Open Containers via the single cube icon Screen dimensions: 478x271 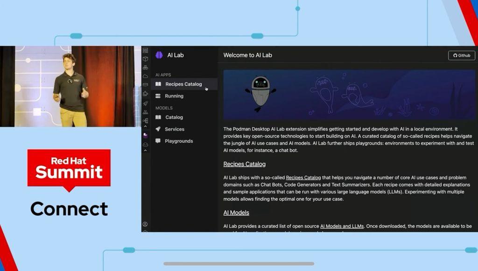coord(146,59)
